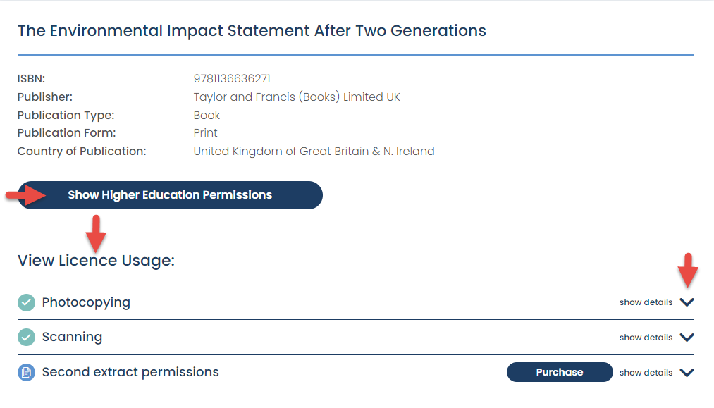This screenshot has width=714, height=408.
Task: Click the red arrow above the Photocopying chevron
Action: [688, 270]
